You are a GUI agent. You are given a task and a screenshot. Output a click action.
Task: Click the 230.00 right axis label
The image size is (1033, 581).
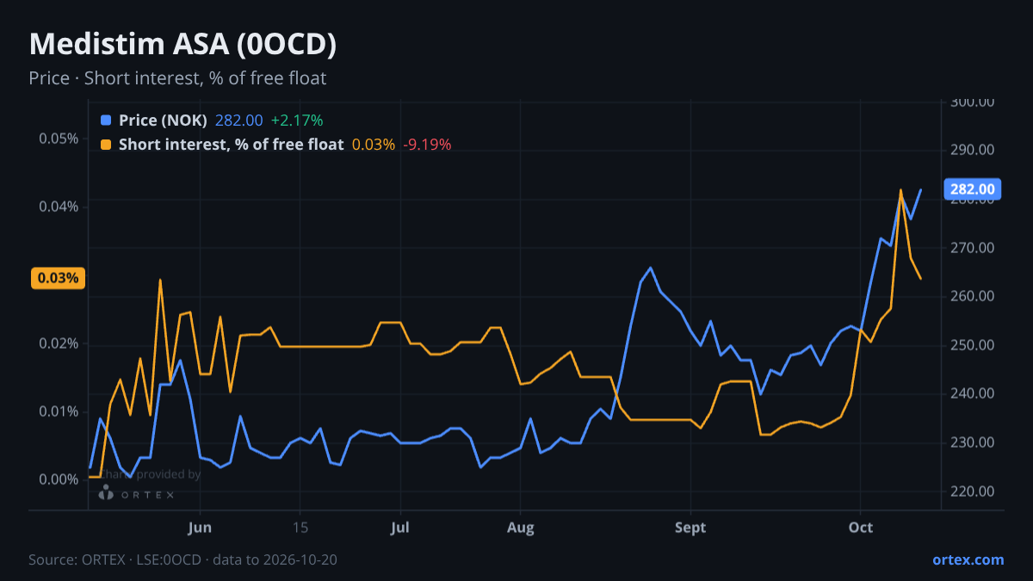[x=973, y=442]
